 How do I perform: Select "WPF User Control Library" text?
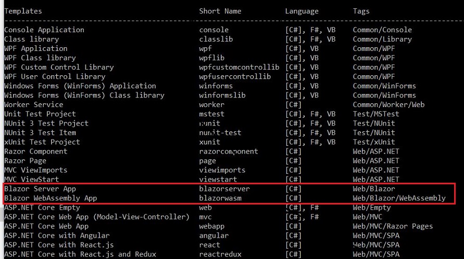click(x=55, y=77)
